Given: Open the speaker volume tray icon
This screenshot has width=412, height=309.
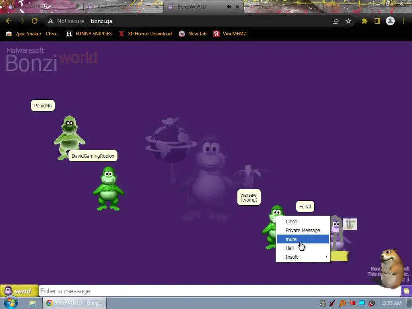Looking at the screenshot, I should (x=371, y=303).
